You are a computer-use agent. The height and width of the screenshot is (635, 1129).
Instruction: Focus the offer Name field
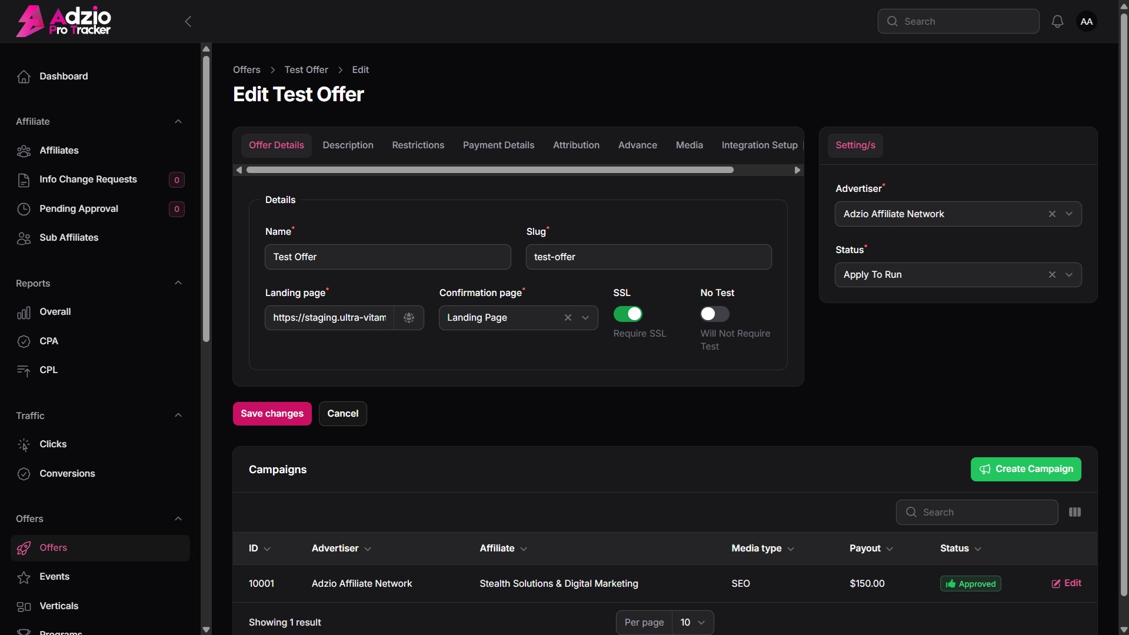click(x=388, y=257)
